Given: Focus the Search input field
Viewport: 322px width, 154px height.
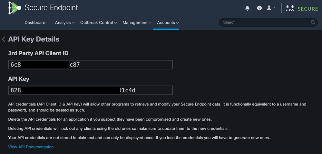Looking at the screenshot, I should pyautogui.click(x=268, y=22).
